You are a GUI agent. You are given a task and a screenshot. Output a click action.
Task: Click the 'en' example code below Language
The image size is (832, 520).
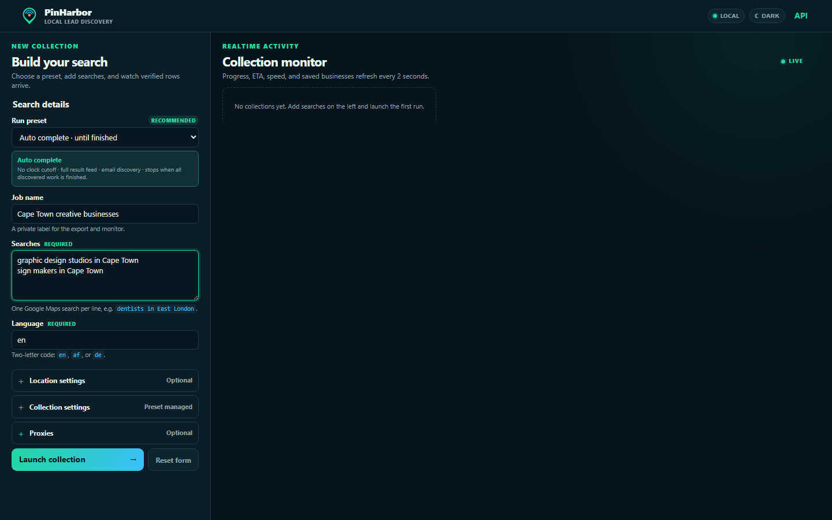pos(62,355)
